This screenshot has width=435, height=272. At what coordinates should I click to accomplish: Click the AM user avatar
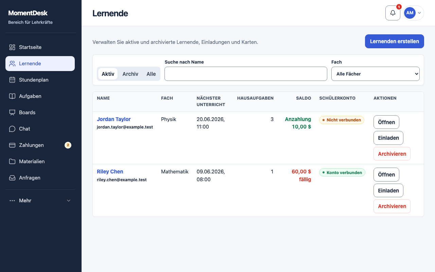410,13
